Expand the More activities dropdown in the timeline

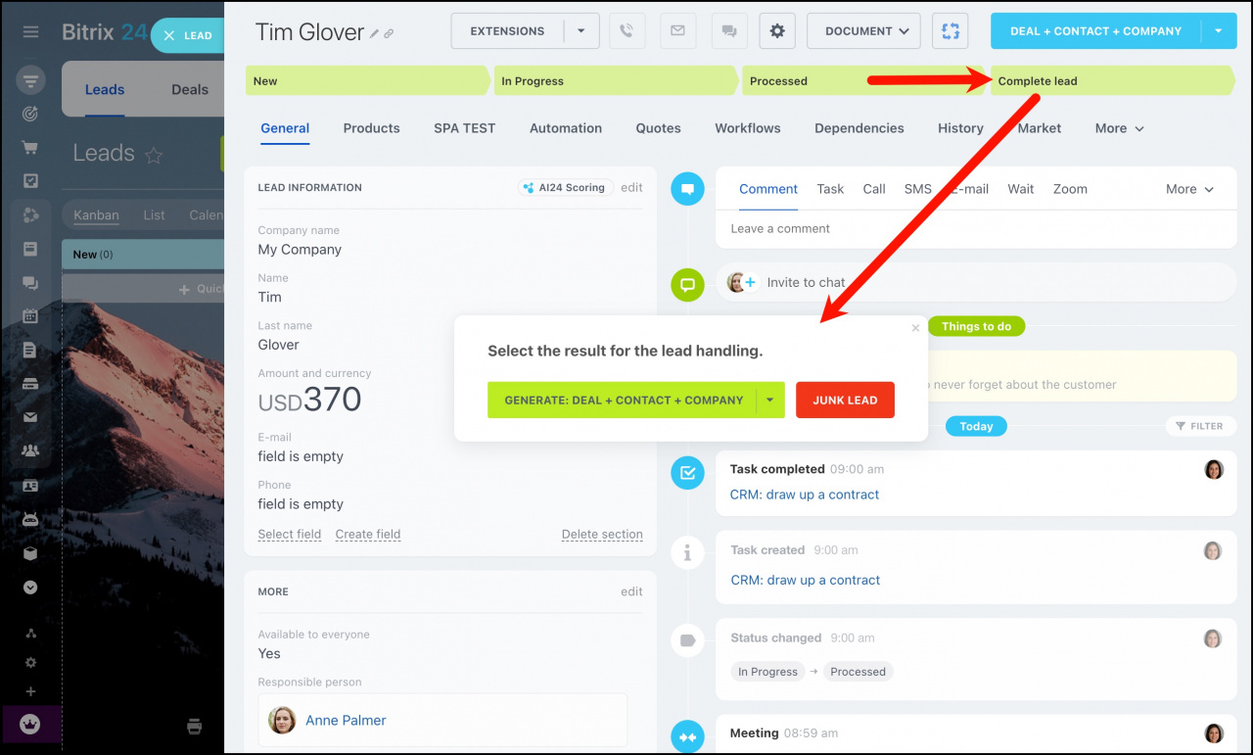point(1189,189)
